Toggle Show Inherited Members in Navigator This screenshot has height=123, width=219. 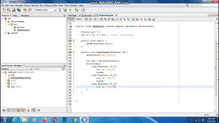[4, 110]
